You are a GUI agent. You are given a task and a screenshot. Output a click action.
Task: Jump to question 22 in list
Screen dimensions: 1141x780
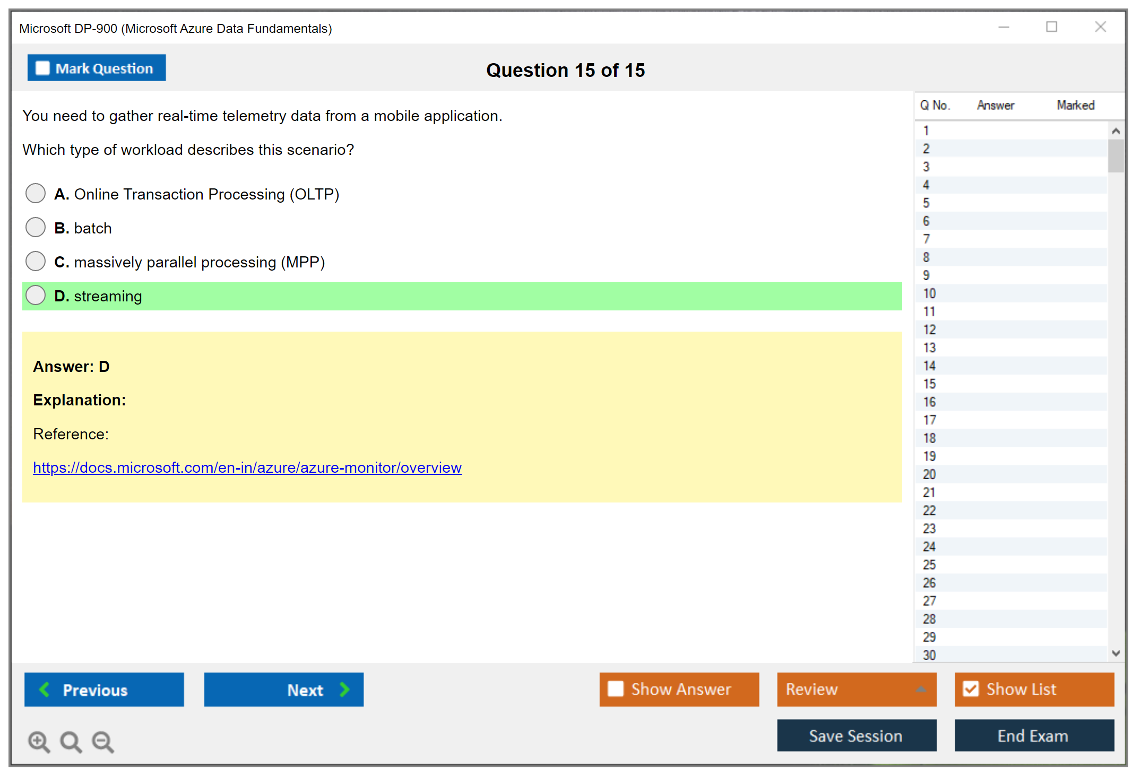[x=929, y=510]
